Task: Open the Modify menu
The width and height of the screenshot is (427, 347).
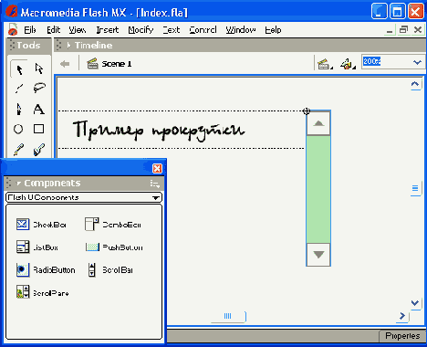Action: point(141,30)
